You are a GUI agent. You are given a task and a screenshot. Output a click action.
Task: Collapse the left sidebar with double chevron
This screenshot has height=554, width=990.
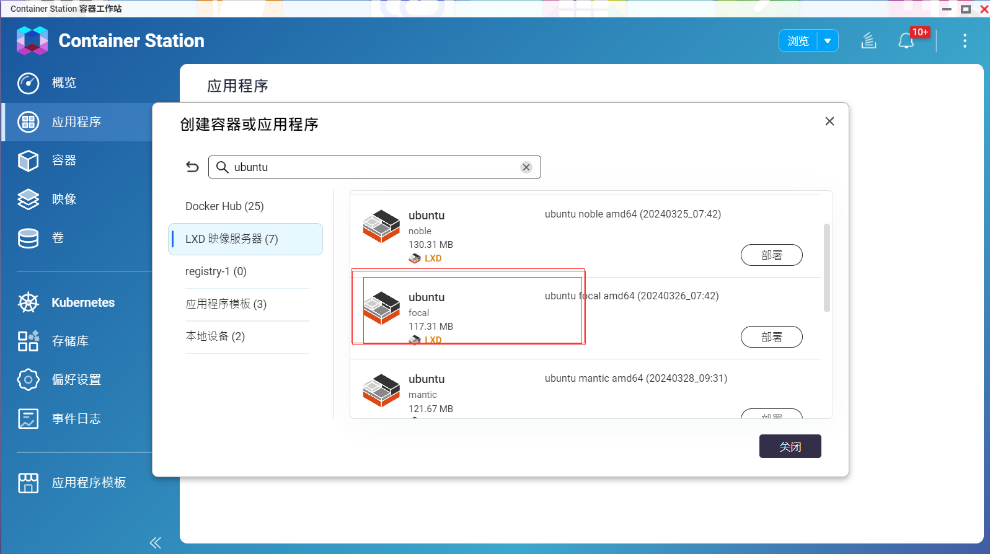(x=155, y=543)
